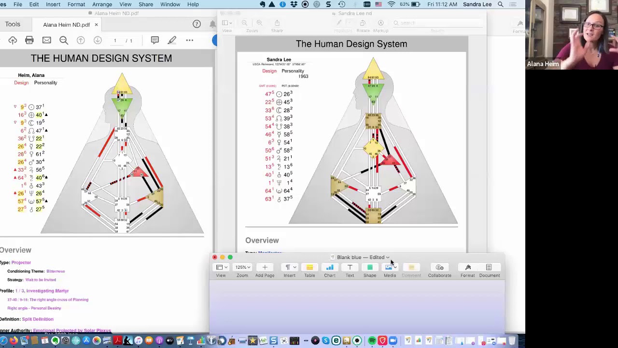The width and height of the screenshot is (618, 348).
Task: Click Zoom out in Preview toolbar
Action: 245,23
